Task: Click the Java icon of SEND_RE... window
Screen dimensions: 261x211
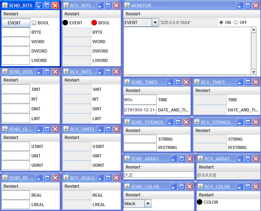Action: tap(5, 178)
